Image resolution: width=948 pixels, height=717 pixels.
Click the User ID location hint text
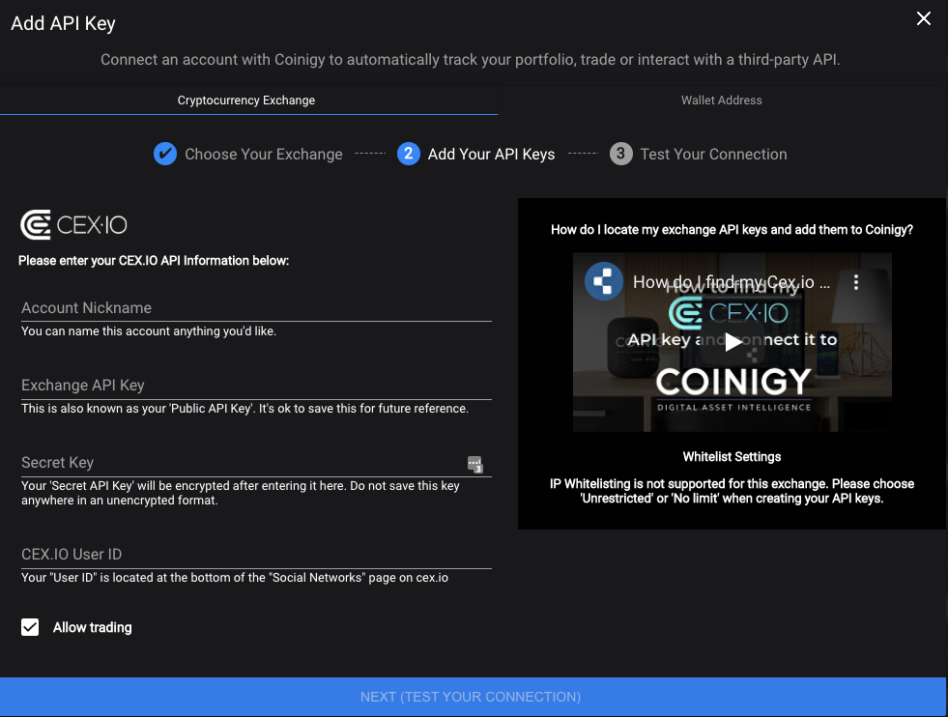pyautogui.click(x=235, y=577)
